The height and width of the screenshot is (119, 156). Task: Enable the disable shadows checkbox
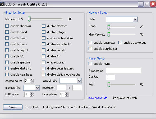(7, 26)
